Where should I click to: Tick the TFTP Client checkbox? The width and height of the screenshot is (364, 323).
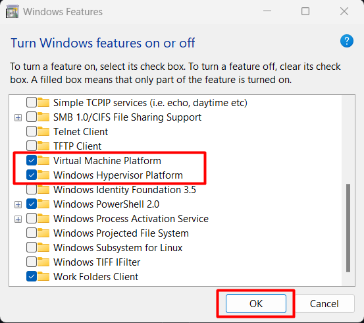pos(32,146)
